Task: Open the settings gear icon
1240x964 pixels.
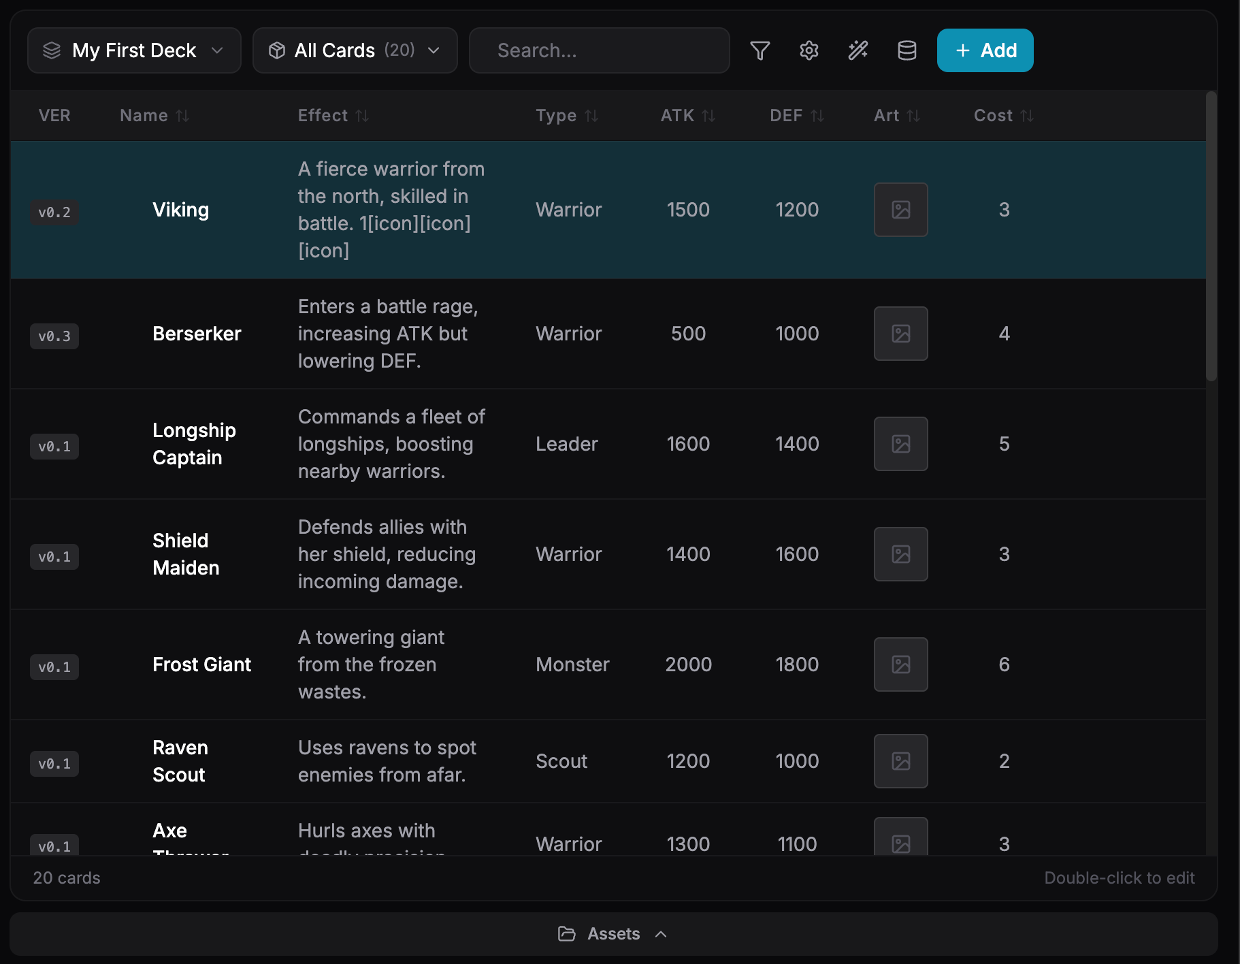Action: (x=809, y=50)
